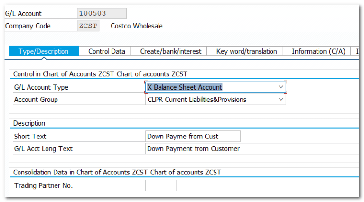Select the Key word/translation tab
Viewport: 364px width, 202px height.
coord(246,51)
